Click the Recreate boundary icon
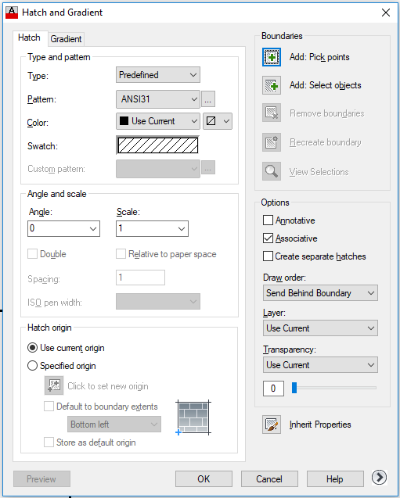This screenshot has height=498, width=400. (x=271, y=142)
